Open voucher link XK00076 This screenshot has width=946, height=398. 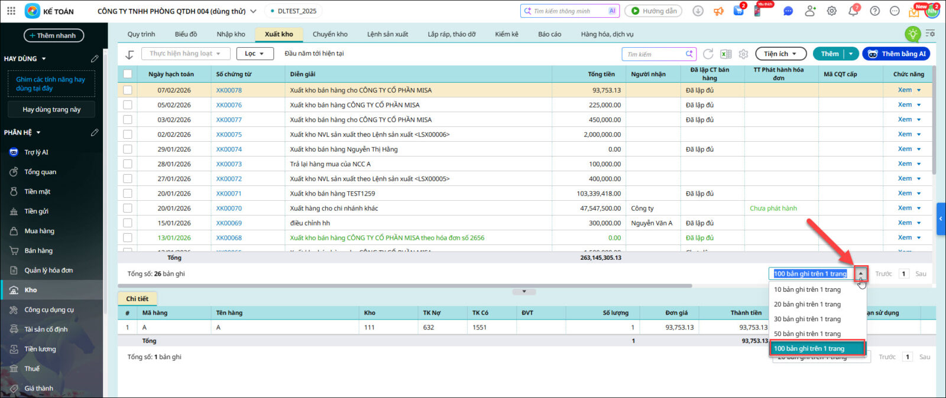[x=229, y=105]
